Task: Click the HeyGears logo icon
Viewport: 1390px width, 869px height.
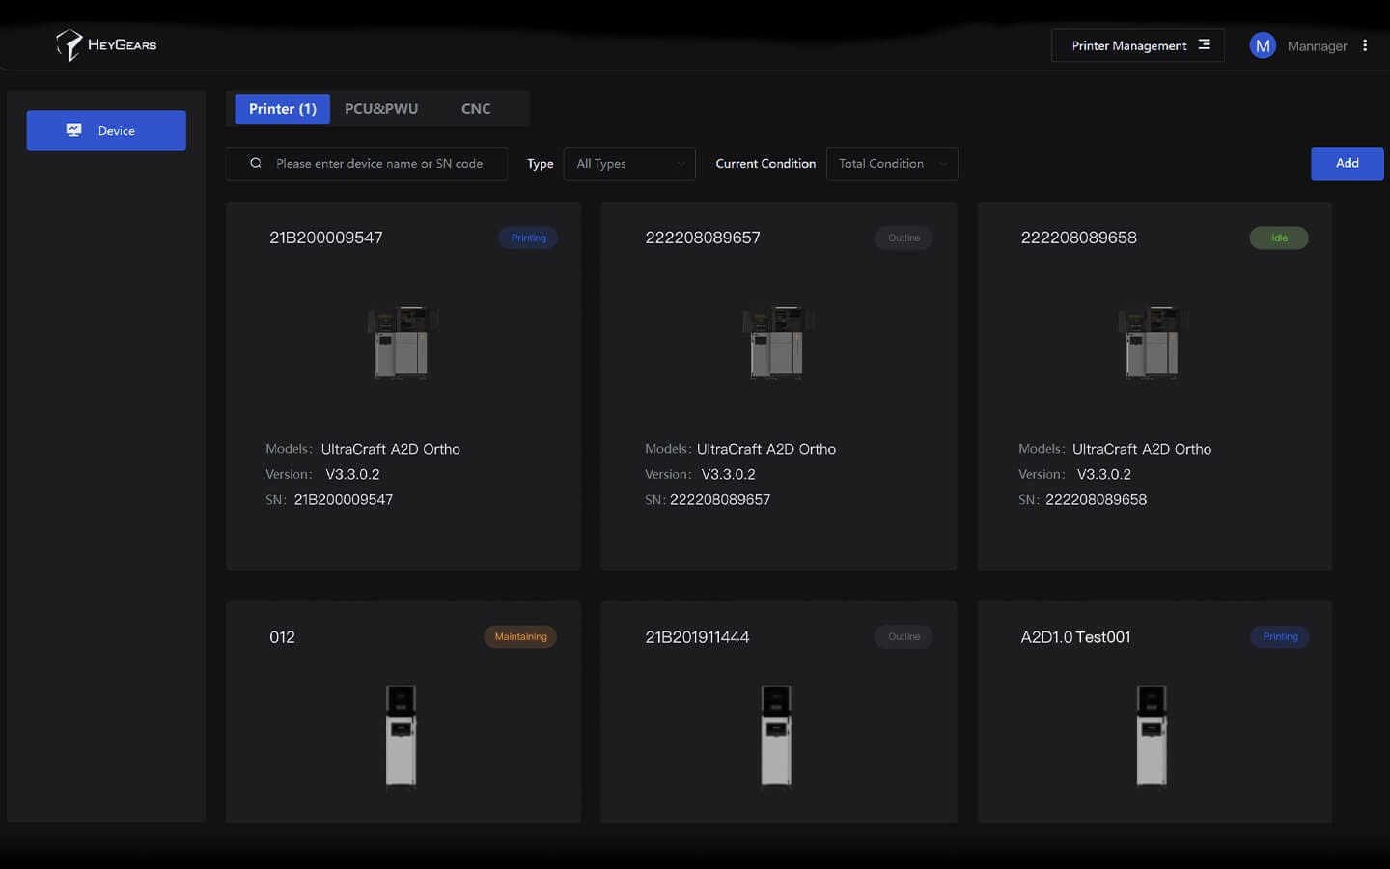Action: (69, 44)
